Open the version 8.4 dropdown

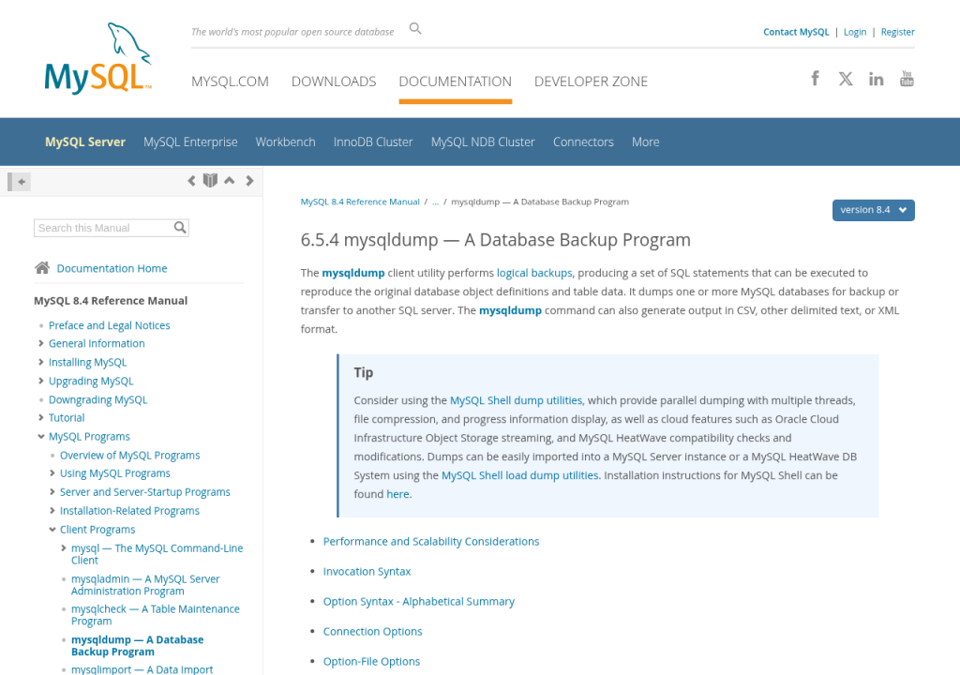tap(873, 210)
